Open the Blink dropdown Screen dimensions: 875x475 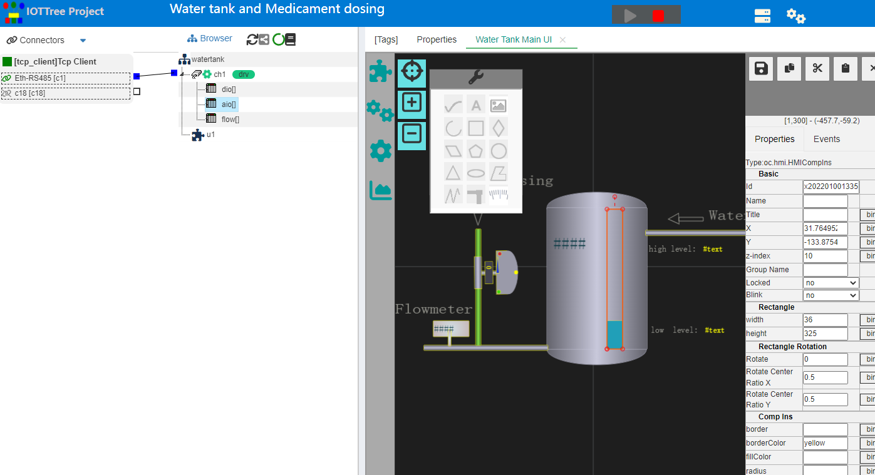point(831,295)
